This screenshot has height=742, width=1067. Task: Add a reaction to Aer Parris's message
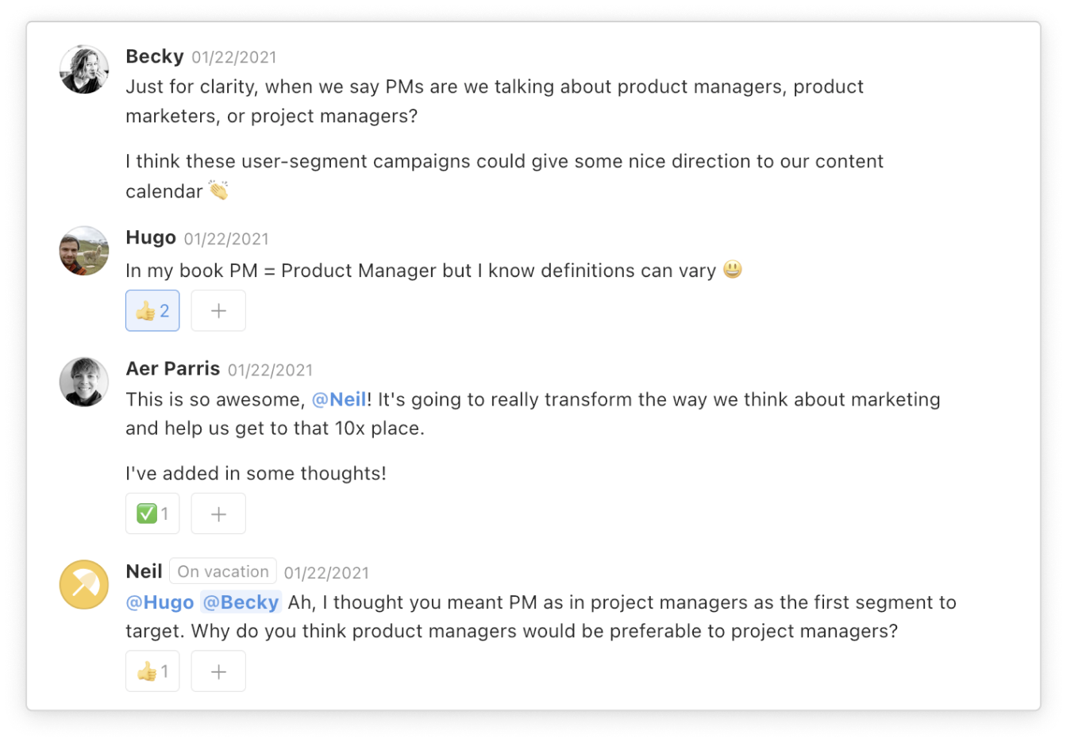click(x=218, y=513)
